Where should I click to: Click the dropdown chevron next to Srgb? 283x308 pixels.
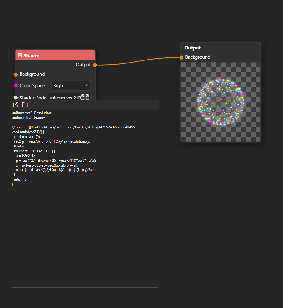click(87, 85)
